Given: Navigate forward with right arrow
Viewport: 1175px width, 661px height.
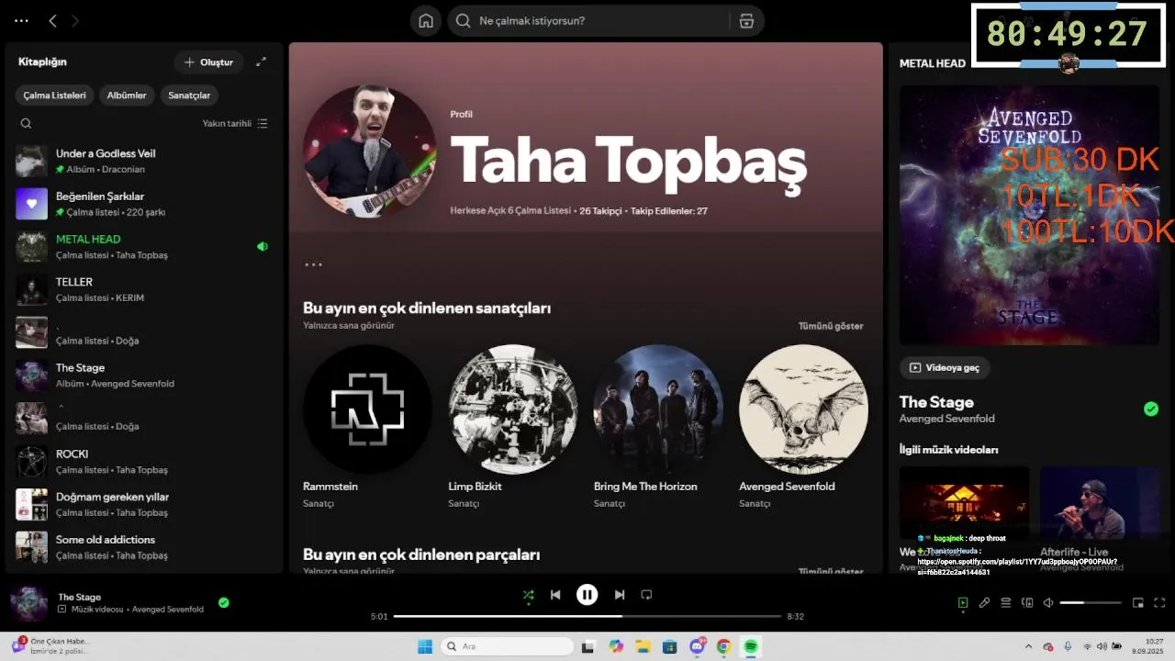Looking at the screenshot, I should click(x=75, y=20).
